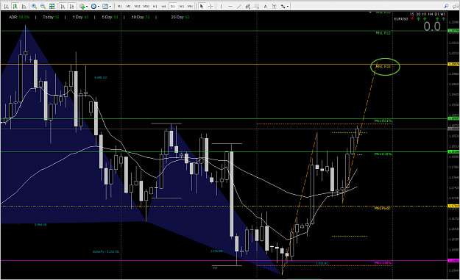Toggle chart shift from right border

point(72,6)
